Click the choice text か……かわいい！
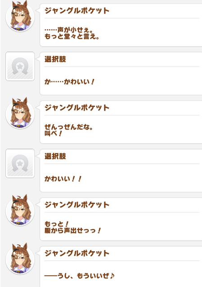The image size is (202, 287). [69, 81]
